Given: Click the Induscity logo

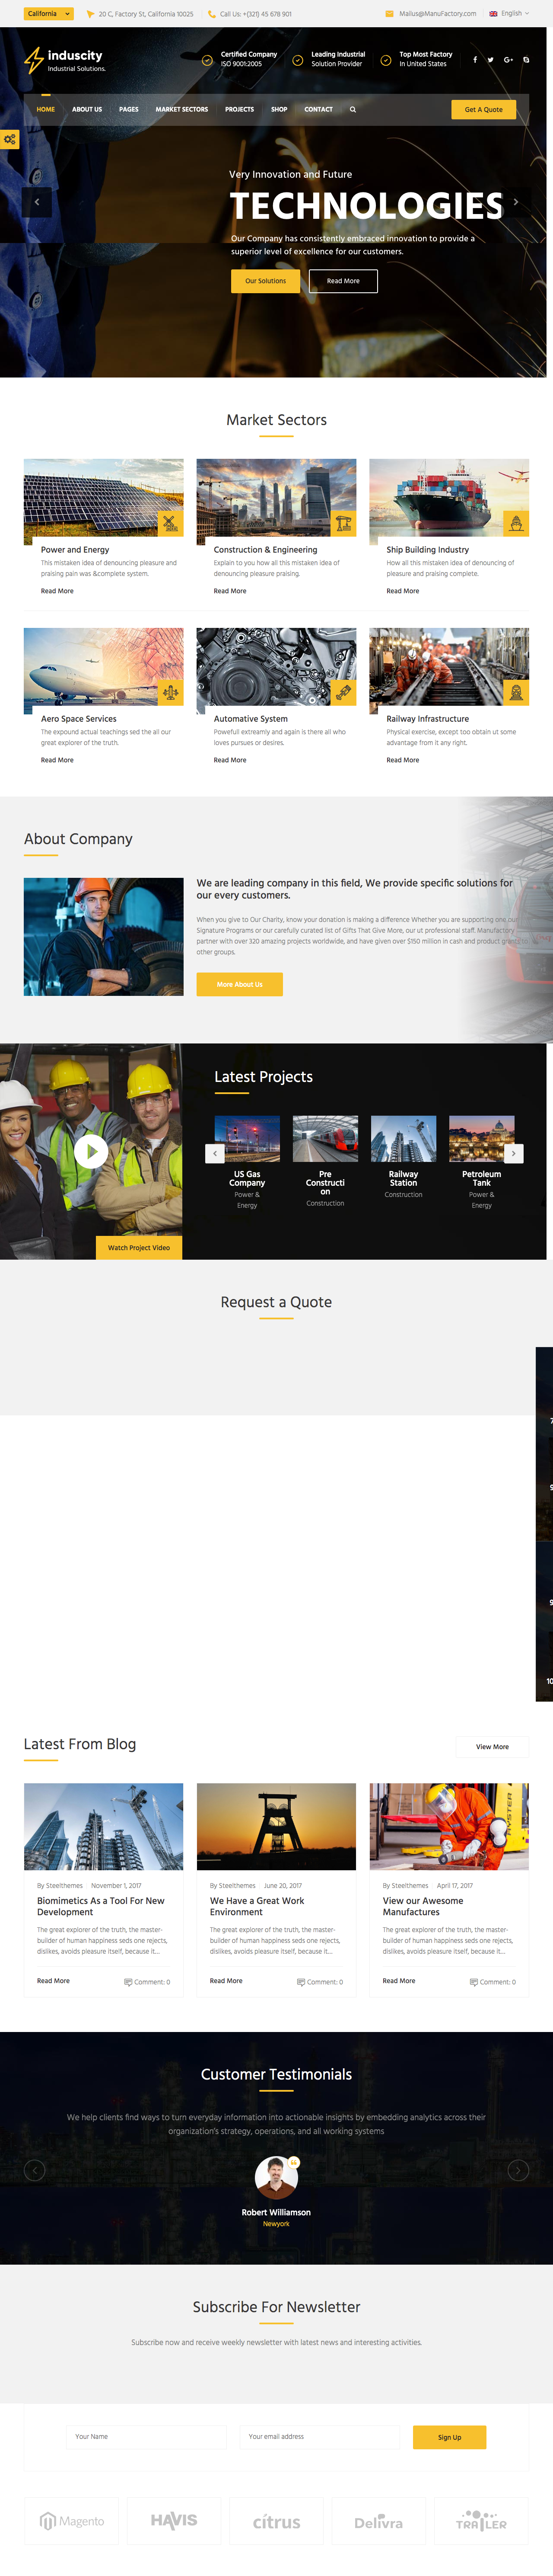Looking at the screenshot, I should 65,60.
